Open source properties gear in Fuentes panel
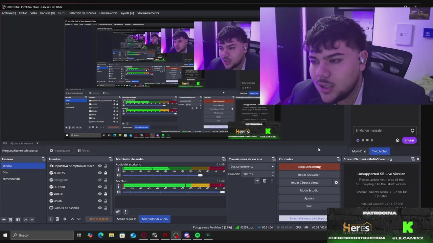433x243 pixels. (x=65, y=219)
